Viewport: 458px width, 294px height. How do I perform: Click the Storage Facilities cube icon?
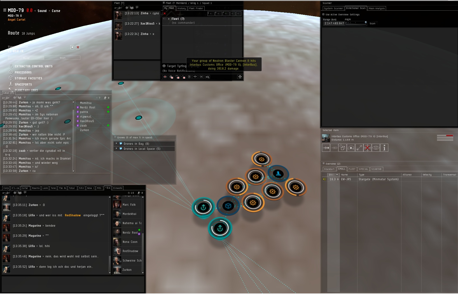coord(11,78)
